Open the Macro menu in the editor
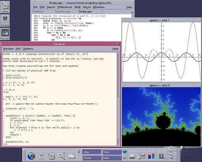 click(87, 7)
